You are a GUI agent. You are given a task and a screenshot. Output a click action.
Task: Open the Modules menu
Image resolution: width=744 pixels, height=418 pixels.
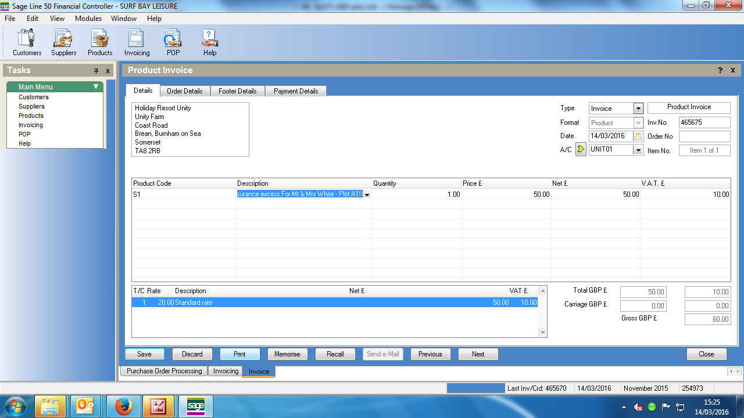pos(88,19)
